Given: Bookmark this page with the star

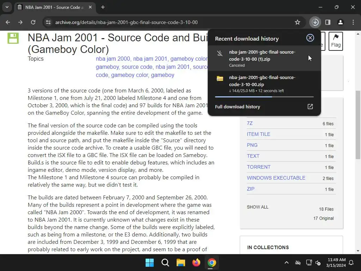Looking at the screenshot, I should pyautogui.click(x=298, y=22).
